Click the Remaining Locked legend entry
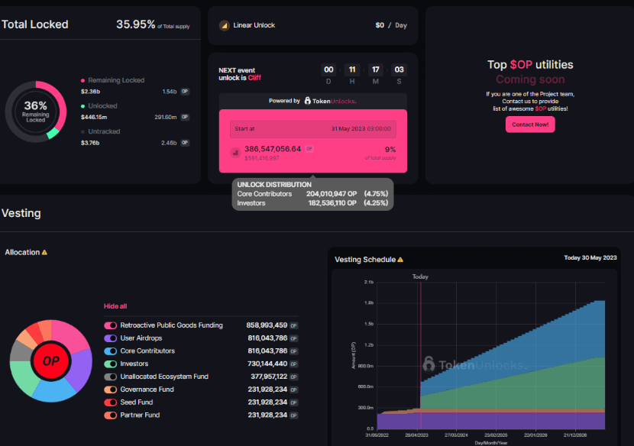634x446 pixels. click(115, 80)
